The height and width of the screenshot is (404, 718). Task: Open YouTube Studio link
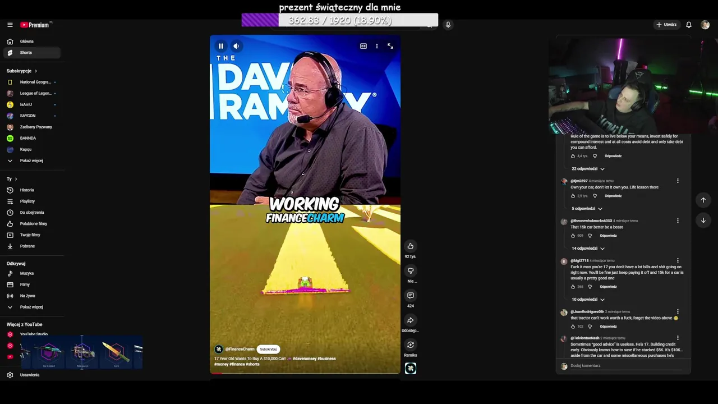point(33,334)
